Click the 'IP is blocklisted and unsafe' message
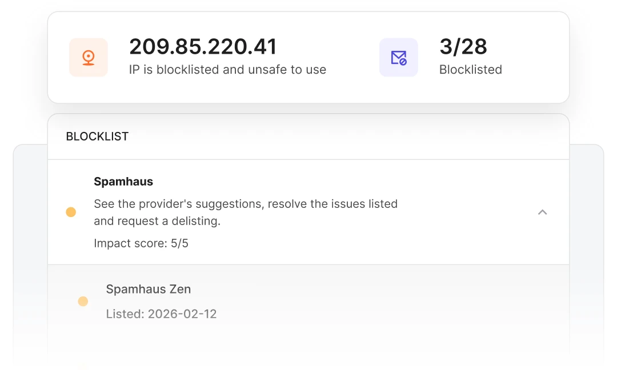617x377 pixels. [227, 70]
